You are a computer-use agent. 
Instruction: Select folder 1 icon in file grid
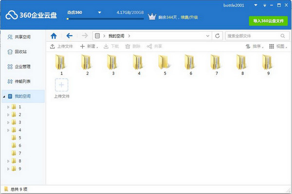point(60,62)
